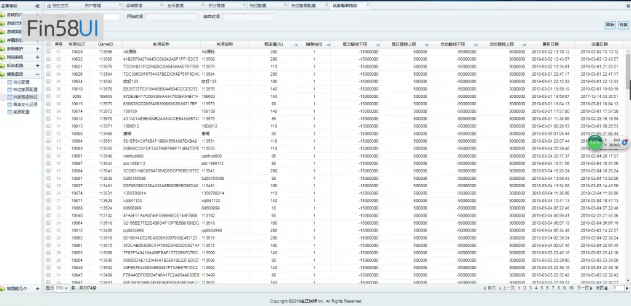Collapse the 捕鱼监控 menu section
631x306 pixels.
(x=37, y=73)
